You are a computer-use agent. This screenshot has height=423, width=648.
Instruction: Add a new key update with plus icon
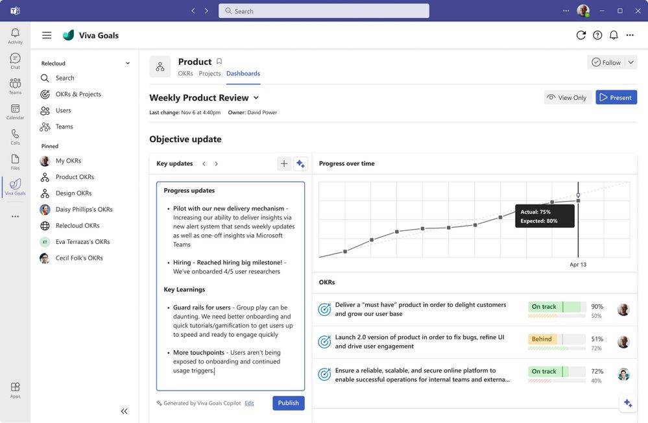pyautogui.click(x=284, y=163)
